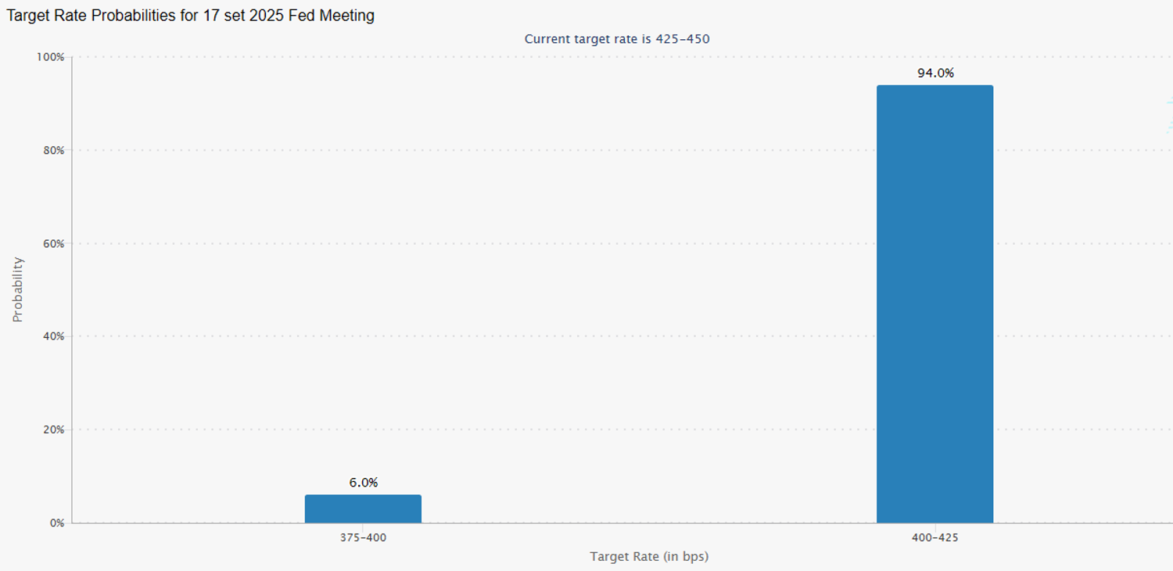Click the 0% y-axis tick label
This screenshot has width=1173, height=571.
[56, 523]
